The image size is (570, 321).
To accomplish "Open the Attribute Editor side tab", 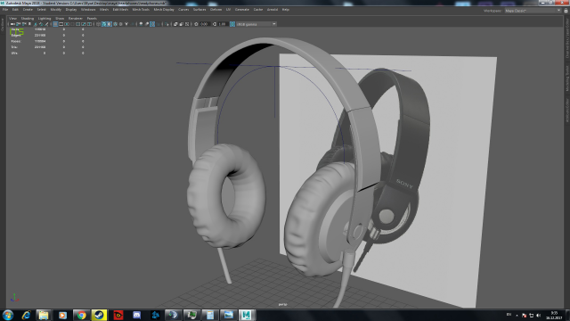I will click(x=566, y=110).
